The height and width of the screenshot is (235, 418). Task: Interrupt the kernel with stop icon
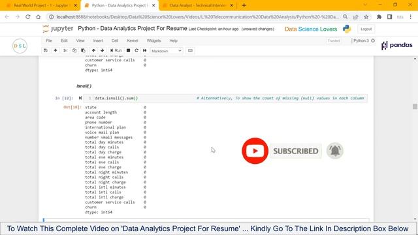(128, 50)
